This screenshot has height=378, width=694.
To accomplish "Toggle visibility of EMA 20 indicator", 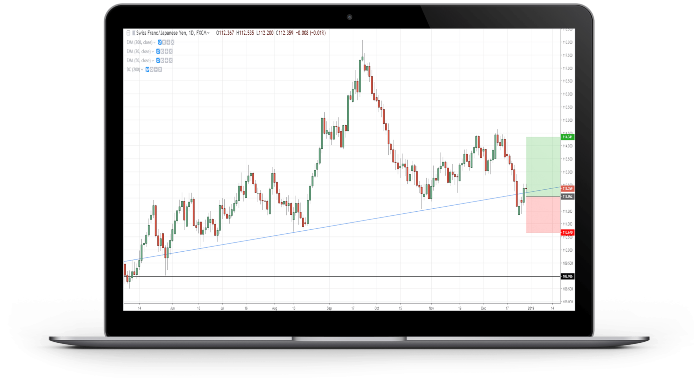I will click(x=158, y=51).
